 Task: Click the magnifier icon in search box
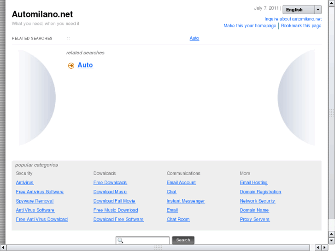120,240
